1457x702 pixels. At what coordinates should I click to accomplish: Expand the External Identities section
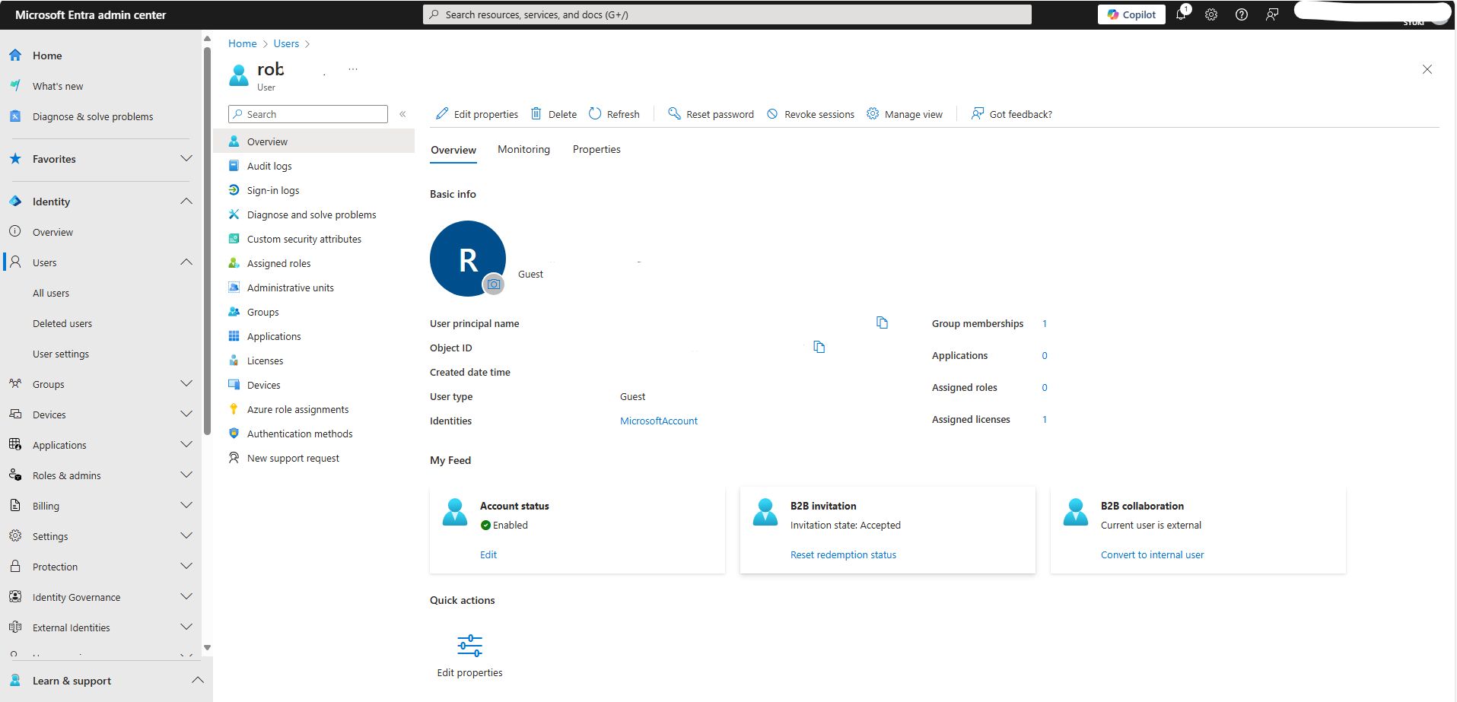point(186,627)
